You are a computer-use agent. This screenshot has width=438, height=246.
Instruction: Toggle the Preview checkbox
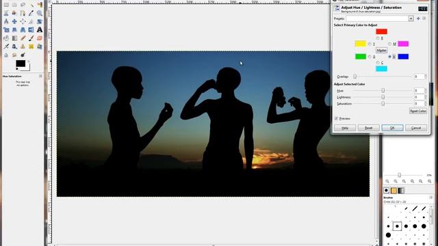(x=336, y=118)
